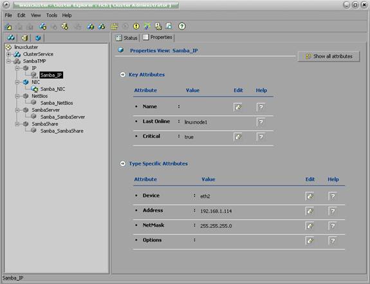This screenshot has height=284, width=370.
Task: Switch to the Status tab
Action: pyautogui.click(x=127, y=38)
